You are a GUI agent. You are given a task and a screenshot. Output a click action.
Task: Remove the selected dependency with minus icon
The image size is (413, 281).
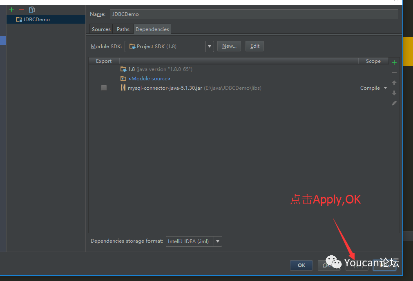pyautogui.click(x=394, y=72)
